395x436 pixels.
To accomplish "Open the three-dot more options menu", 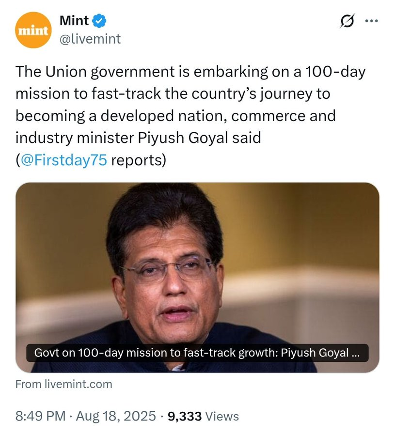I will coord(370,21).
